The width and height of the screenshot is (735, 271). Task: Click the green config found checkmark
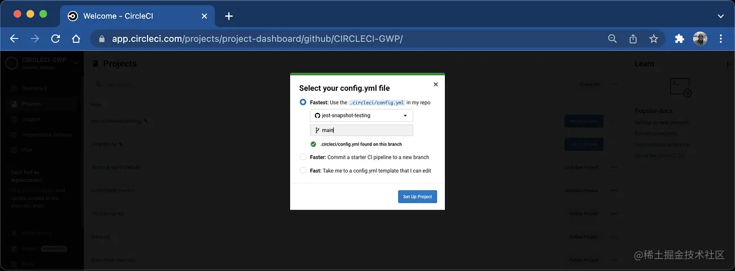(313, 144)
